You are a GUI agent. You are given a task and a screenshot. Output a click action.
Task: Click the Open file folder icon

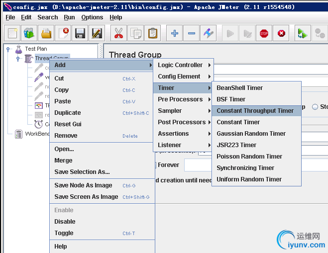(46, 33)
